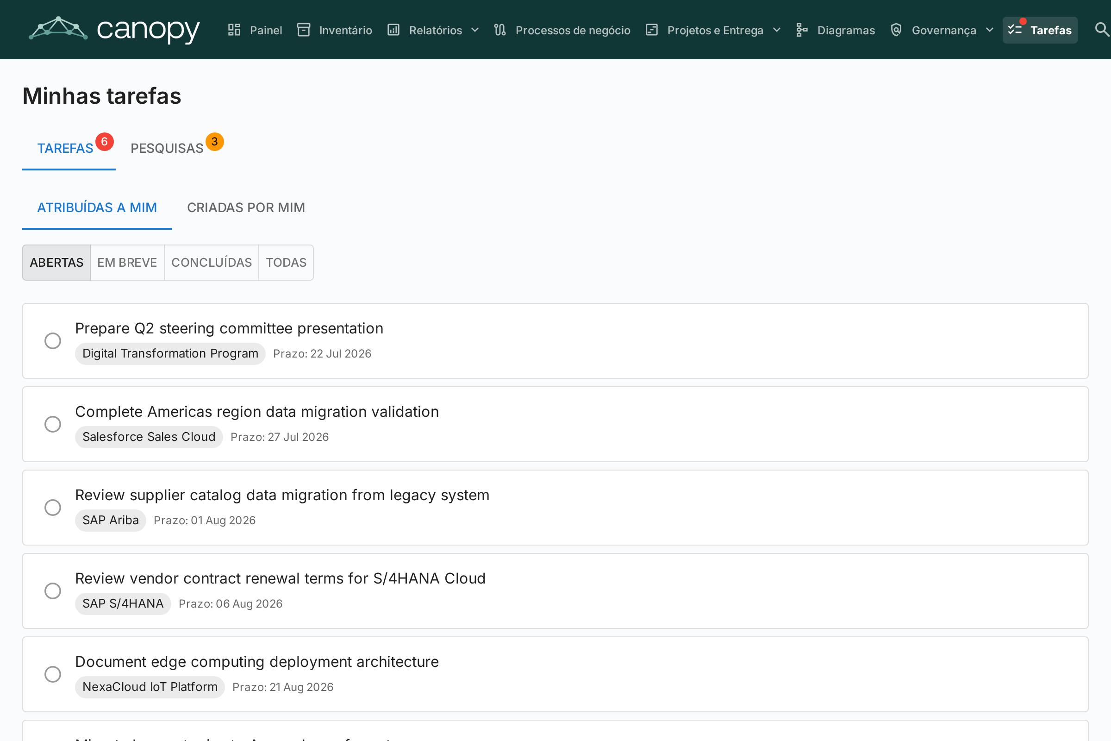1111x741 pixels.
Task: Click the Governança shield icon
Action: [896, 30]
